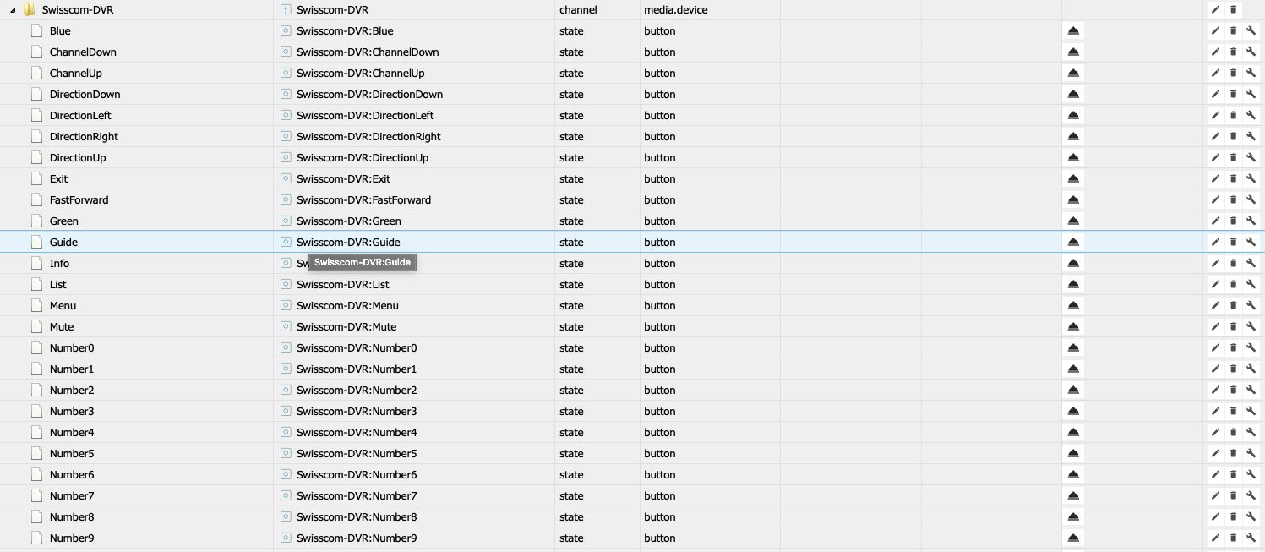This screenshot has height=552, width=1265.
Task: Delete the ChannelDown object
Action: point(1233,52)
